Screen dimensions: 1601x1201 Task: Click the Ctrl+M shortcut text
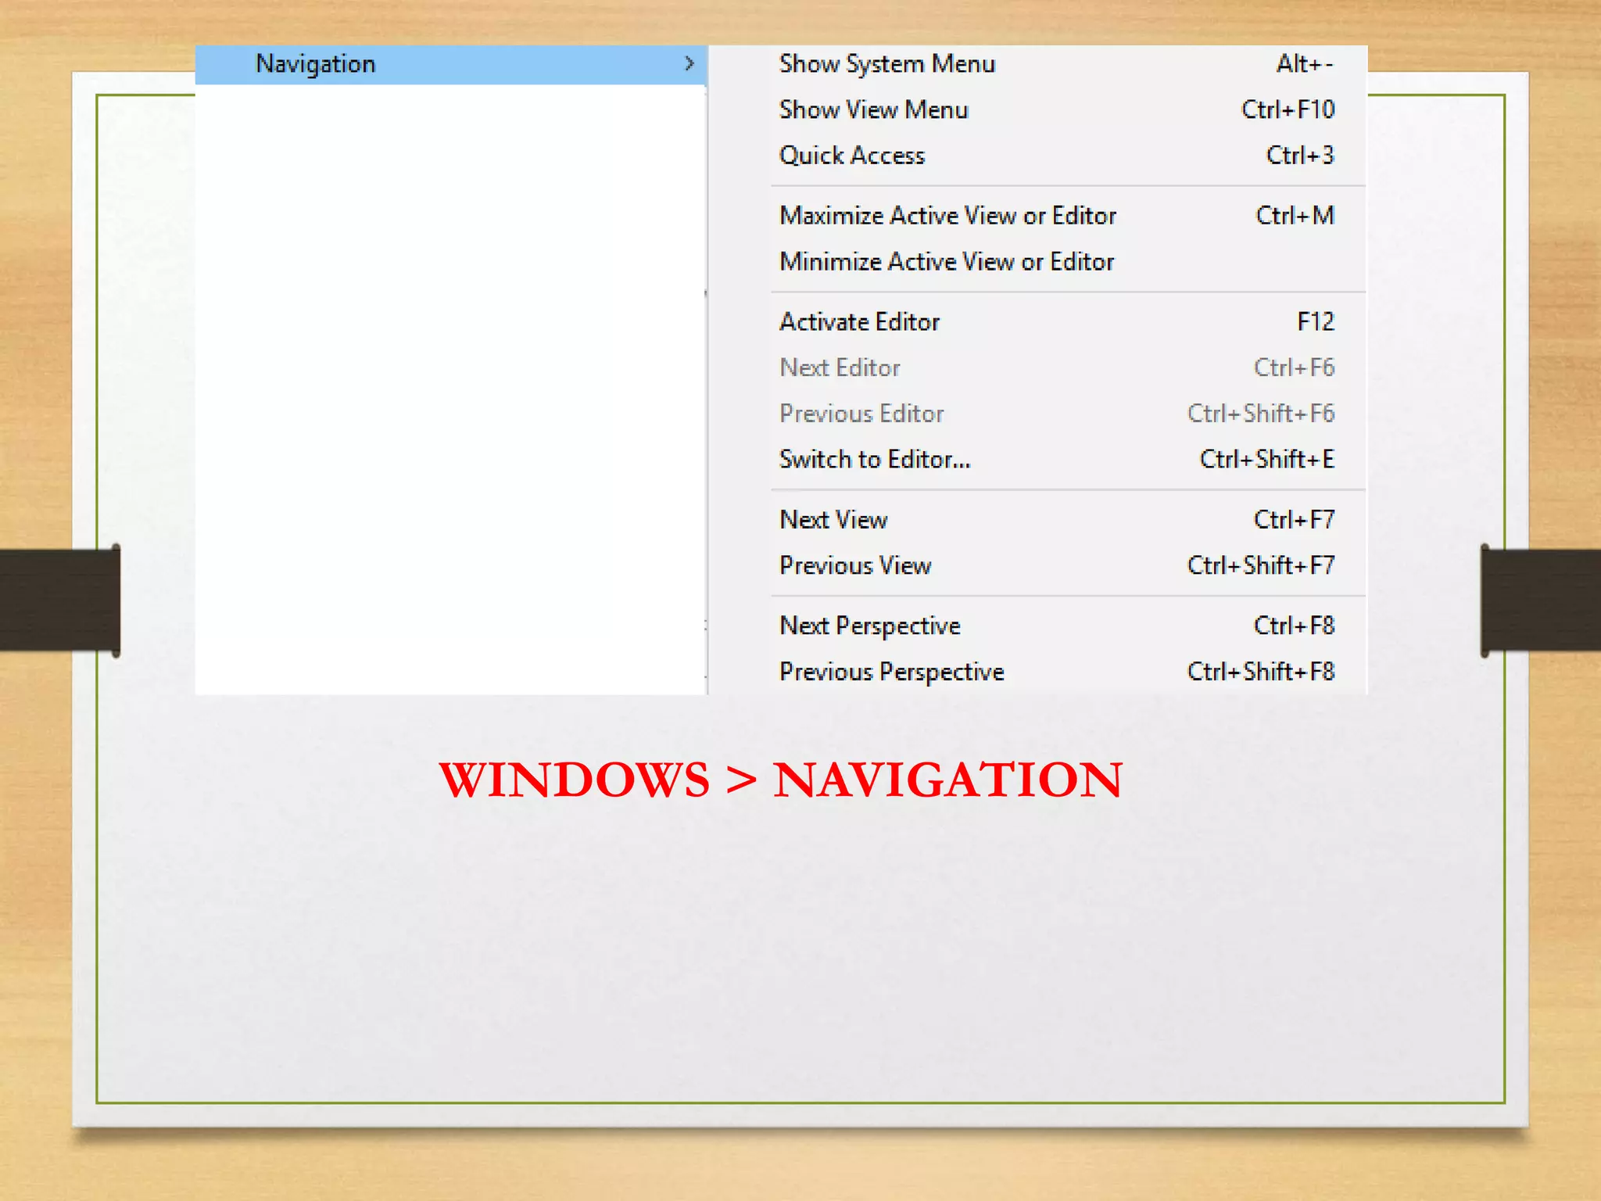tap(1295, 215)
